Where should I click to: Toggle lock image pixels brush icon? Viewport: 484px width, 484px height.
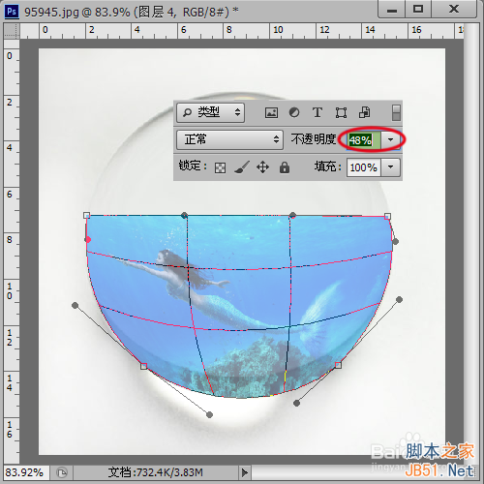[x=242, y=167]
